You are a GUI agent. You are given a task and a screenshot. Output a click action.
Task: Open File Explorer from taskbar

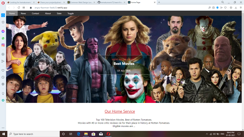pyautogui.click(x=86, y=134)
